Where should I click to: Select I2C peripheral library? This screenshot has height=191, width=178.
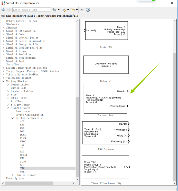pyautogui.click(x=22, y=145)
